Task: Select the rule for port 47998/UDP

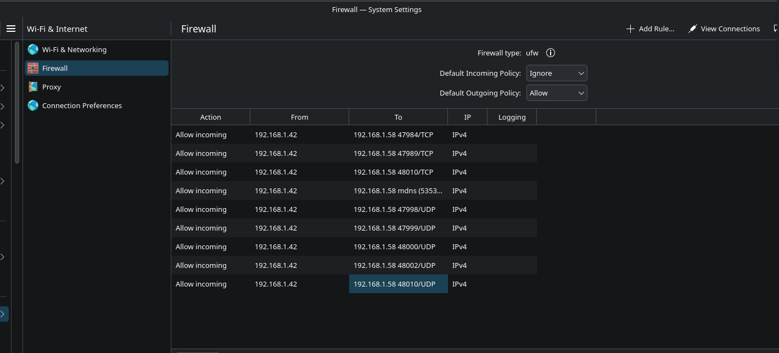Action: [x=394, y=209]
